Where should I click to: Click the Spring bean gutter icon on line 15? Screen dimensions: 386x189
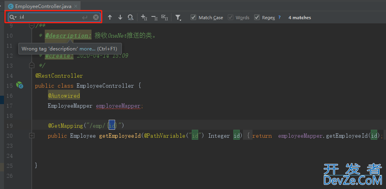point(20,85)
